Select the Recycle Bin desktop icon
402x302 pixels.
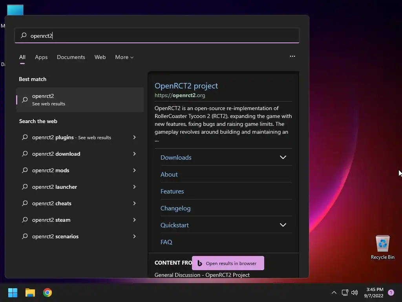382,247
